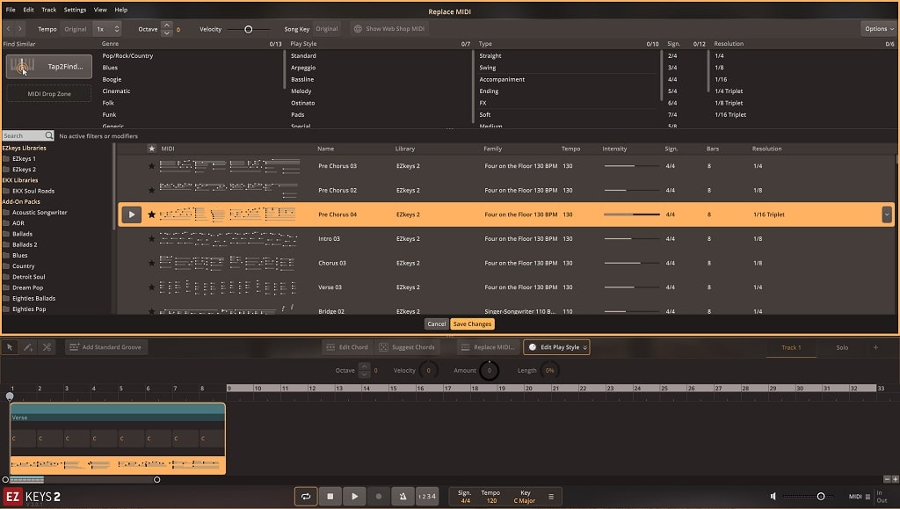Viewport: 900px width, 509px height.
Task: Favorite star for Chorus 03
Action: click(x=151, y=263)
